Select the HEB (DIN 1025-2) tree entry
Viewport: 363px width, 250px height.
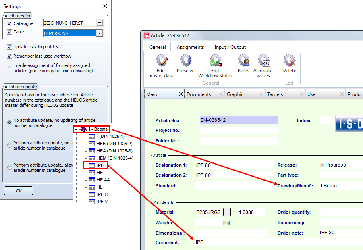point(114,144)
